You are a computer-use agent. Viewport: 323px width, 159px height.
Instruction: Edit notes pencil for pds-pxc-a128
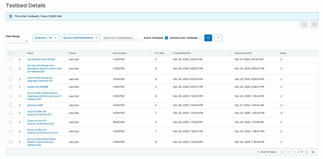[281, 105]
